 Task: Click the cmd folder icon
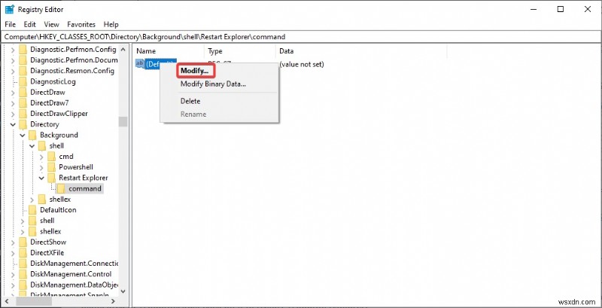pyautogui.click(x=52, y=157)
